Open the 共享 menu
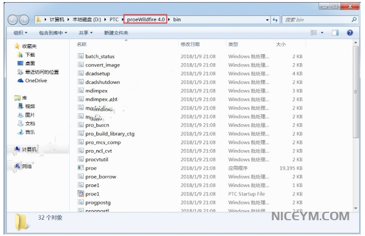This screenshot has height=236, width=365. [x=85, y=33]
